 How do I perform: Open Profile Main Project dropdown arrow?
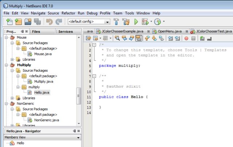164,21
